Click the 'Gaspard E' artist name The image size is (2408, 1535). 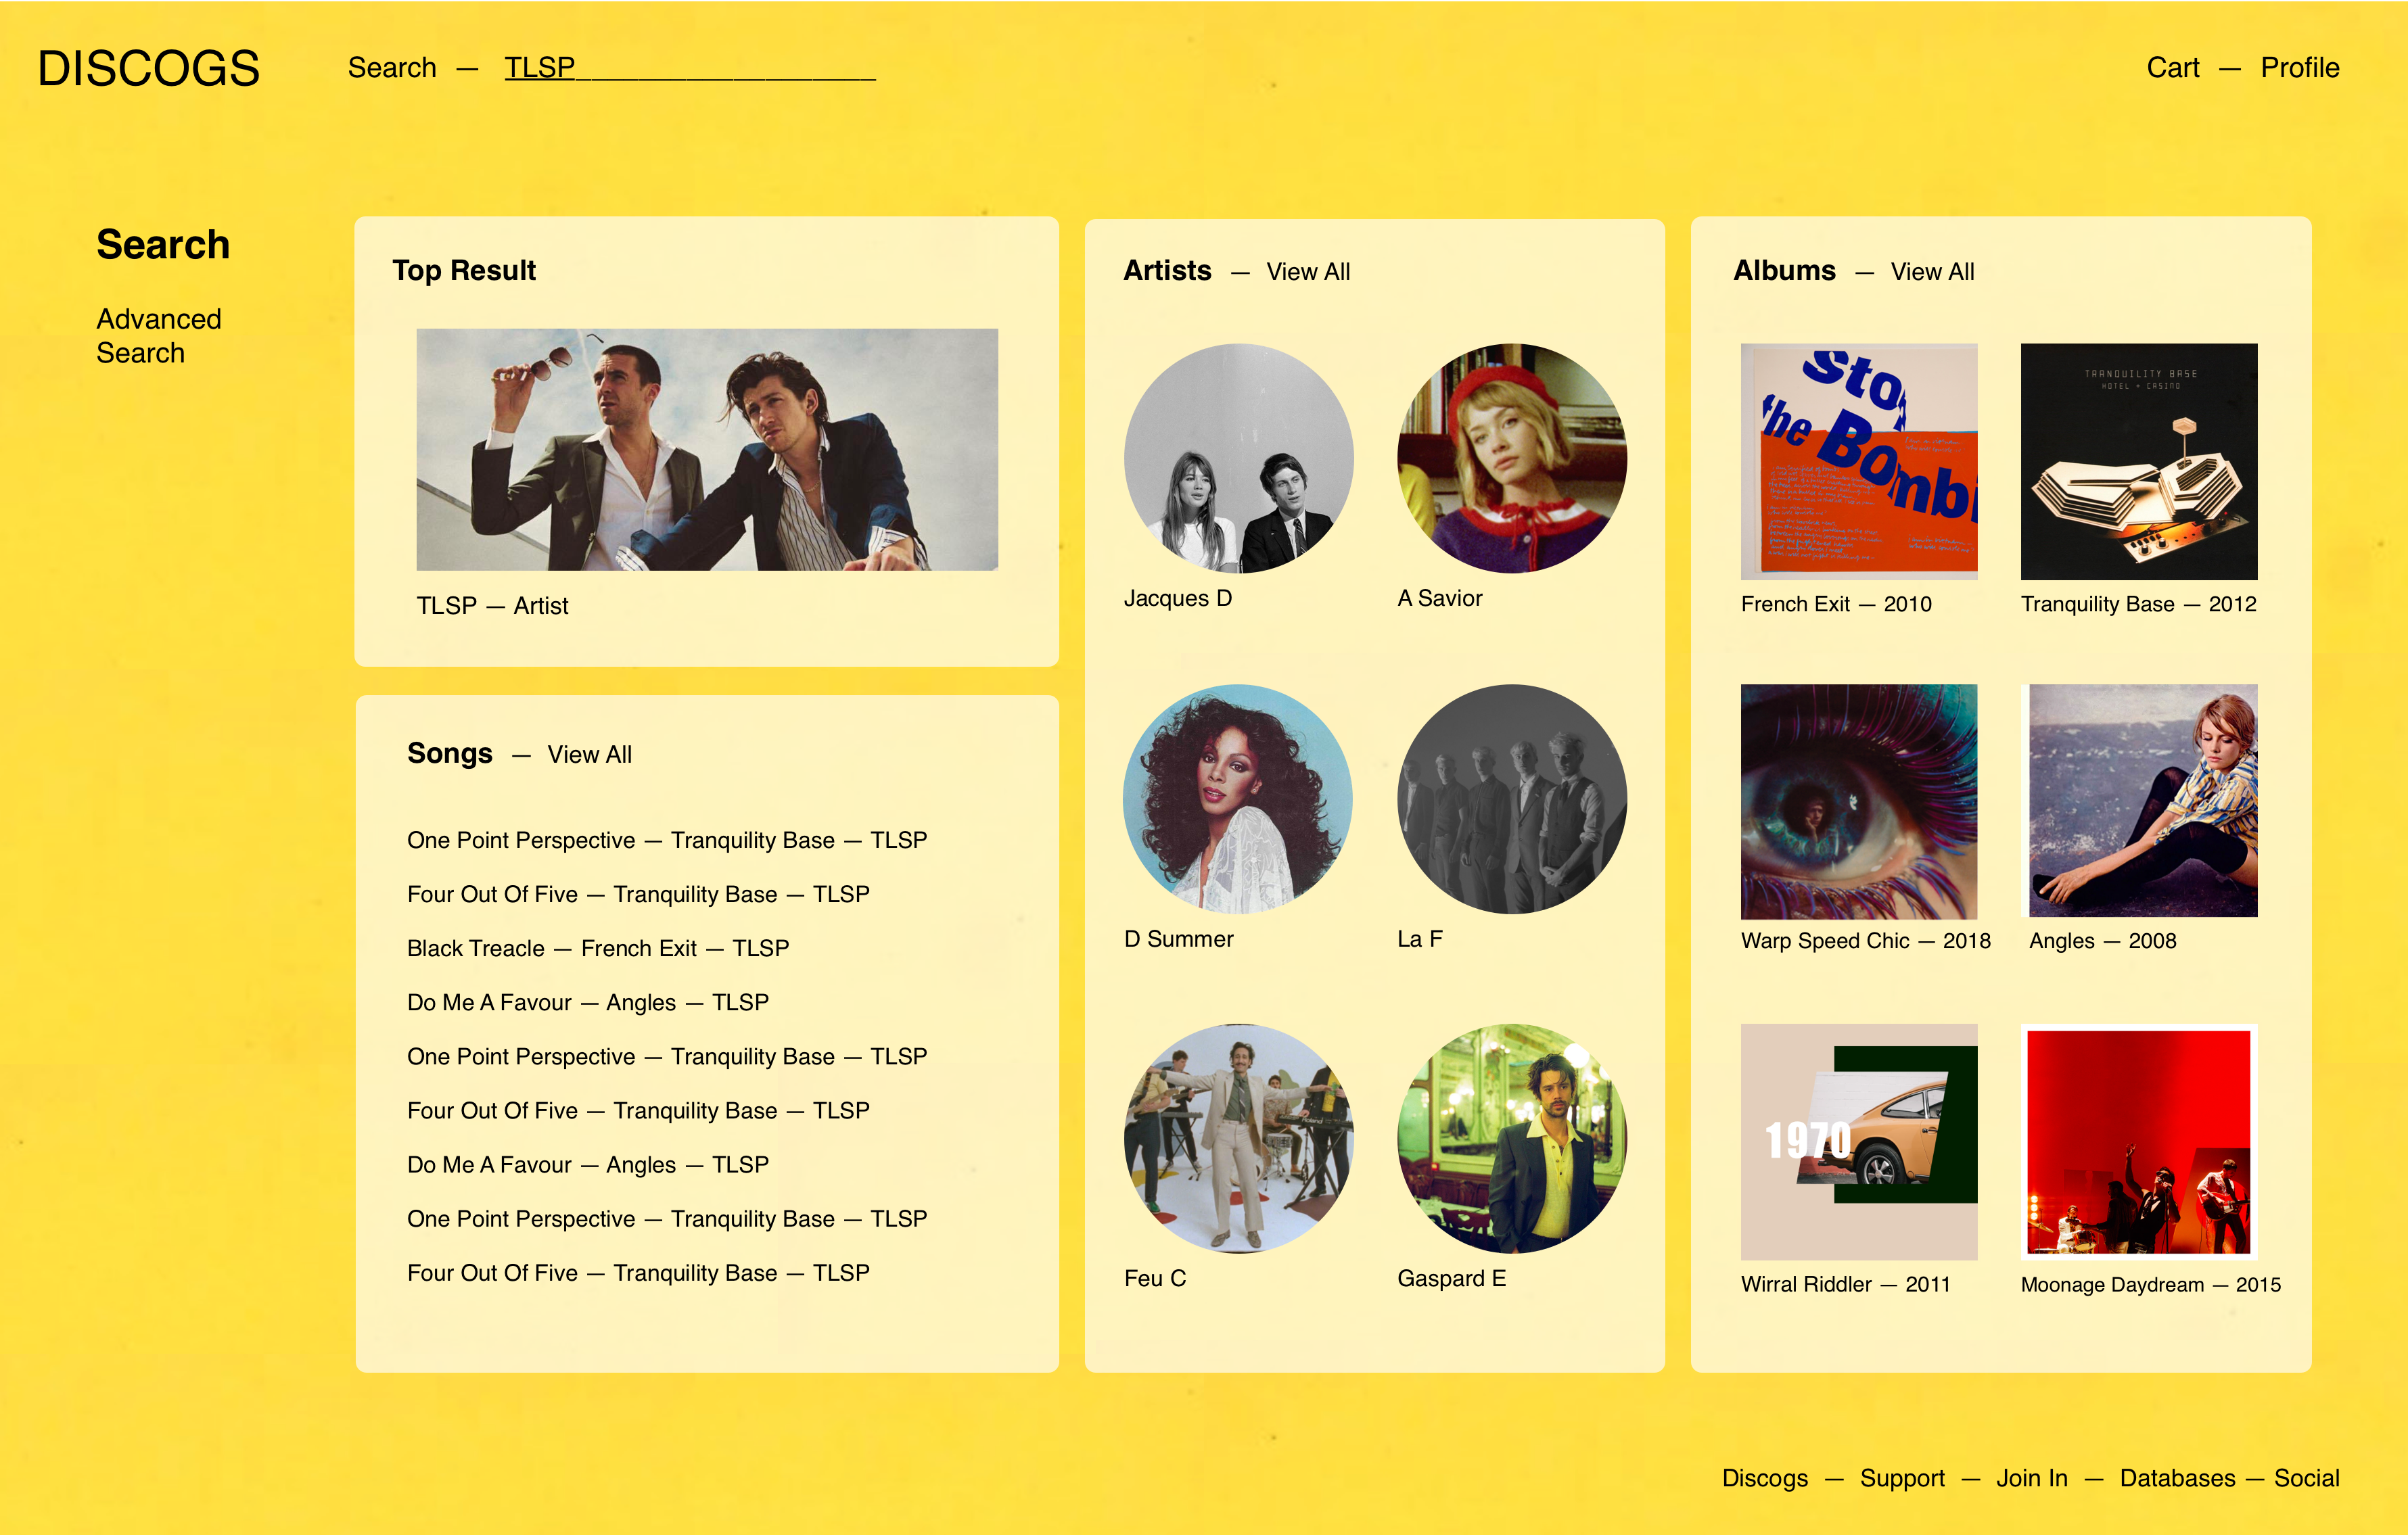coord(1451,1278)
